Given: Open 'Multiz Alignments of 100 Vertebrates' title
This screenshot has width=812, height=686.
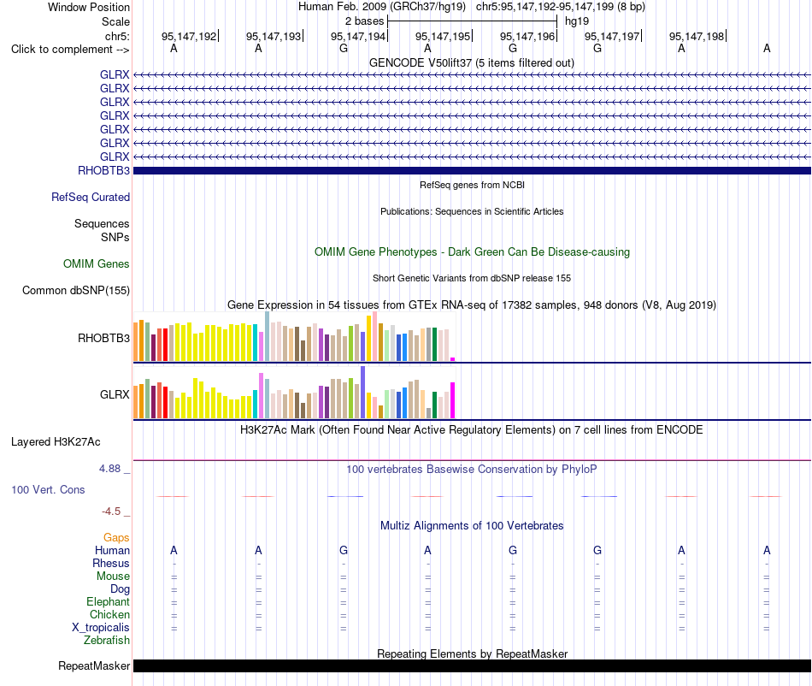Looking at the screenshot, I should (x=472, y=526).
